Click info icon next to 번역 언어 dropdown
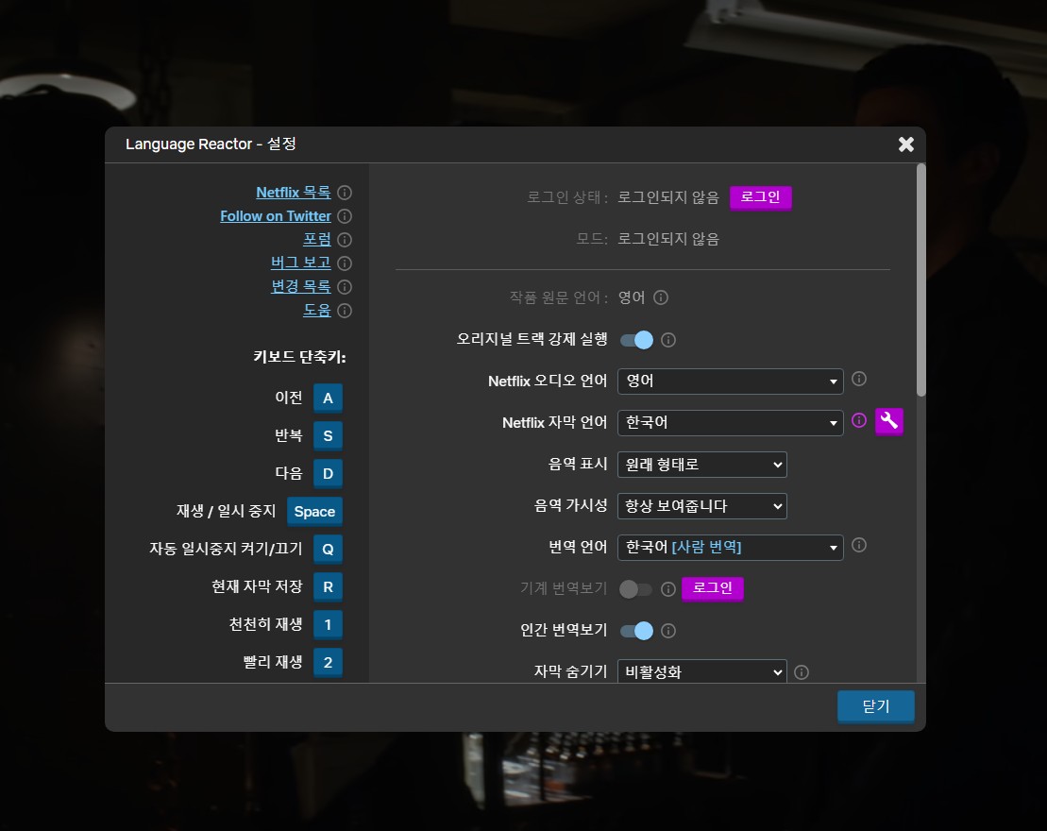 tap(859, 545)
